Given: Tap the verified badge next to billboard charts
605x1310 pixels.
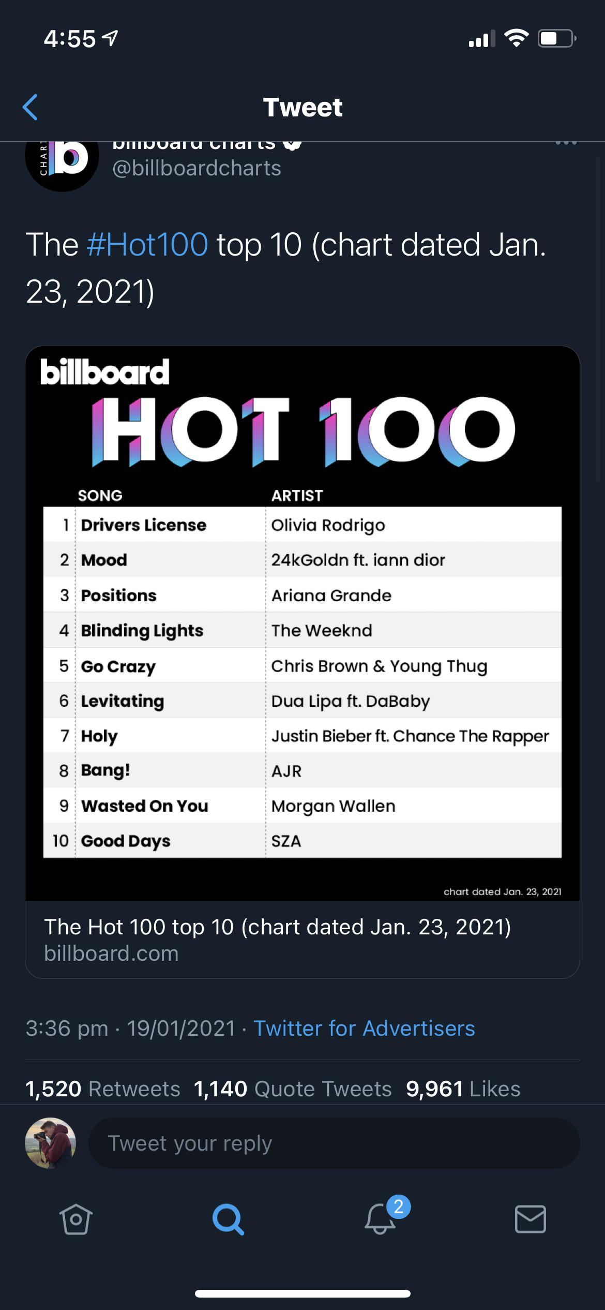Looking at the screenshot, I should (x=292, y=144).
